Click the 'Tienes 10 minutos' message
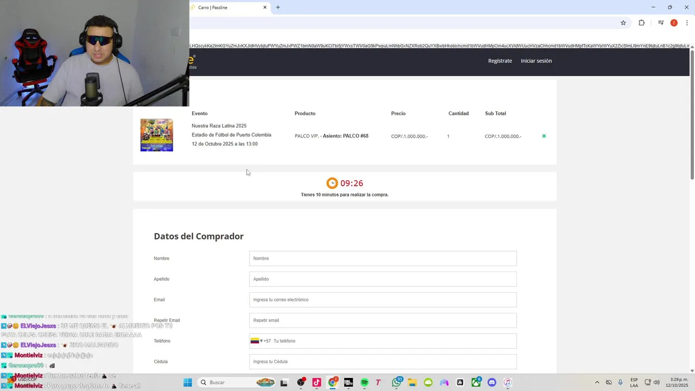The width and height of the screenshot is (695, 391). [x=345, y=194]
